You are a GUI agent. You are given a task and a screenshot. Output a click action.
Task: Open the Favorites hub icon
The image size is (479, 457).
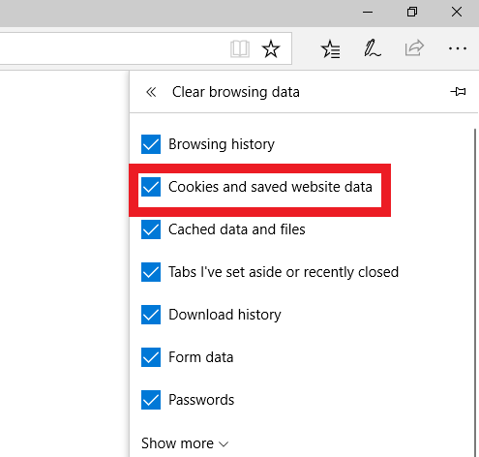pos(330,49)
